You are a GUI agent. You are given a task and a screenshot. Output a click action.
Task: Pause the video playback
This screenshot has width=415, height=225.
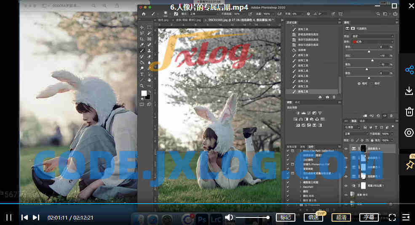tap(8, 217)
